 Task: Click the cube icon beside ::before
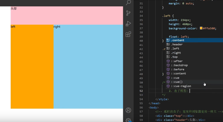pos(168,69)
